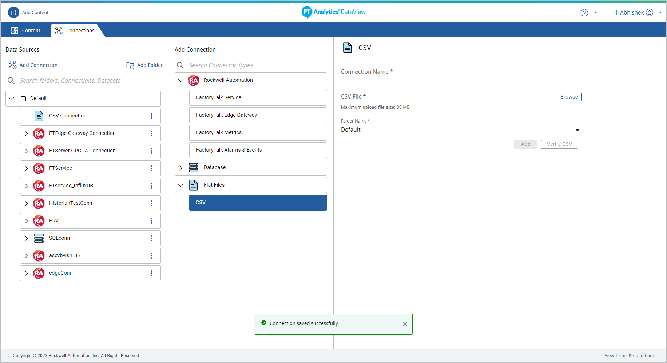Click the FT Analytics DataView logo
Screen dimensions: 667x363
[333, 12]
